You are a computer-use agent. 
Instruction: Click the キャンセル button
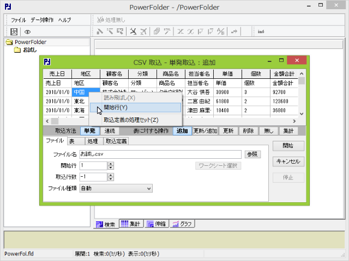click(x=288, y=161)
